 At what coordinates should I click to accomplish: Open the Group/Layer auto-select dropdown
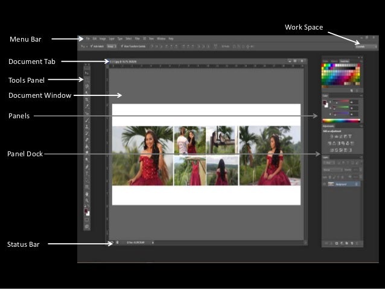(x=112, y=46)
